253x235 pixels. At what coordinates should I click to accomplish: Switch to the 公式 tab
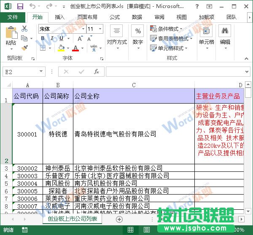[x=115, y=17]
